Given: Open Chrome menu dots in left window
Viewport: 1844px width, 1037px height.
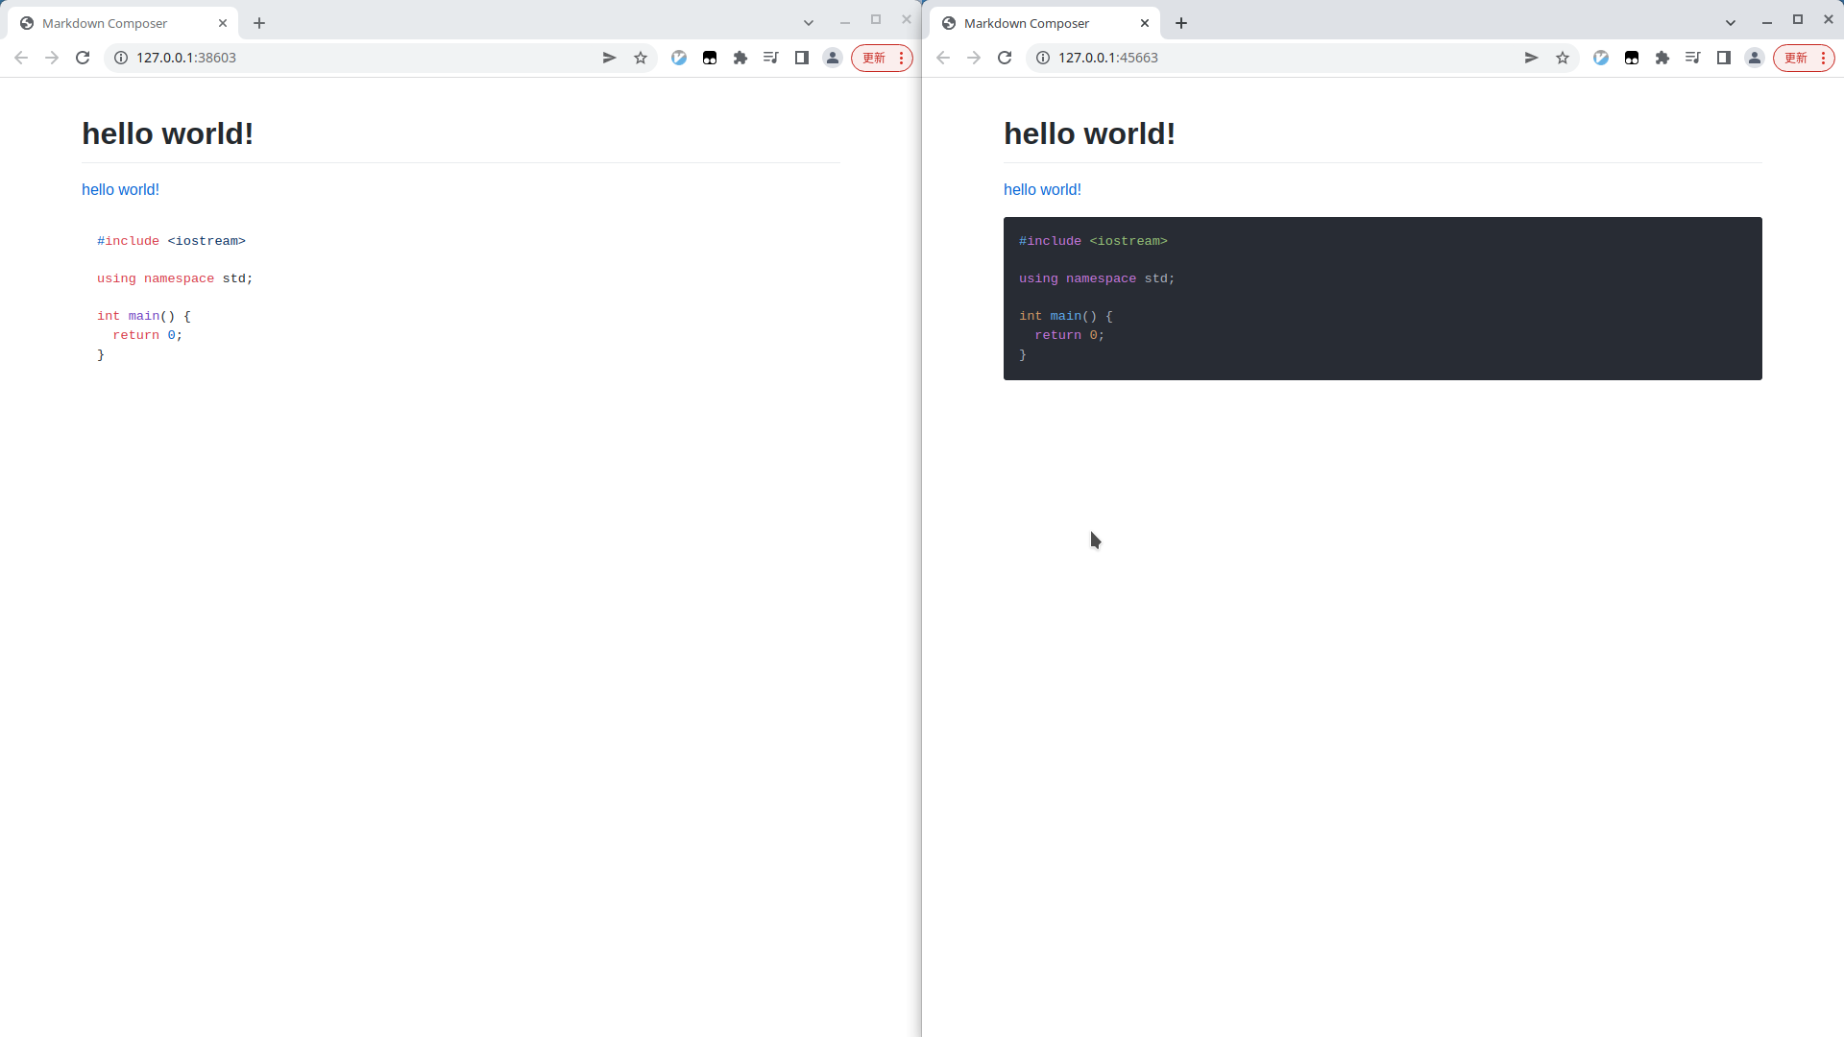Looking at the screenshot, I should pyautogui.click(x=901, y=58).
